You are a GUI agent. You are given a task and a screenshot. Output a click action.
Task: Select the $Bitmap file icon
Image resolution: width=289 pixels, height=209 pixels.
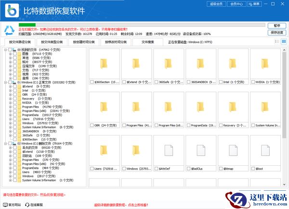point(233,150)
